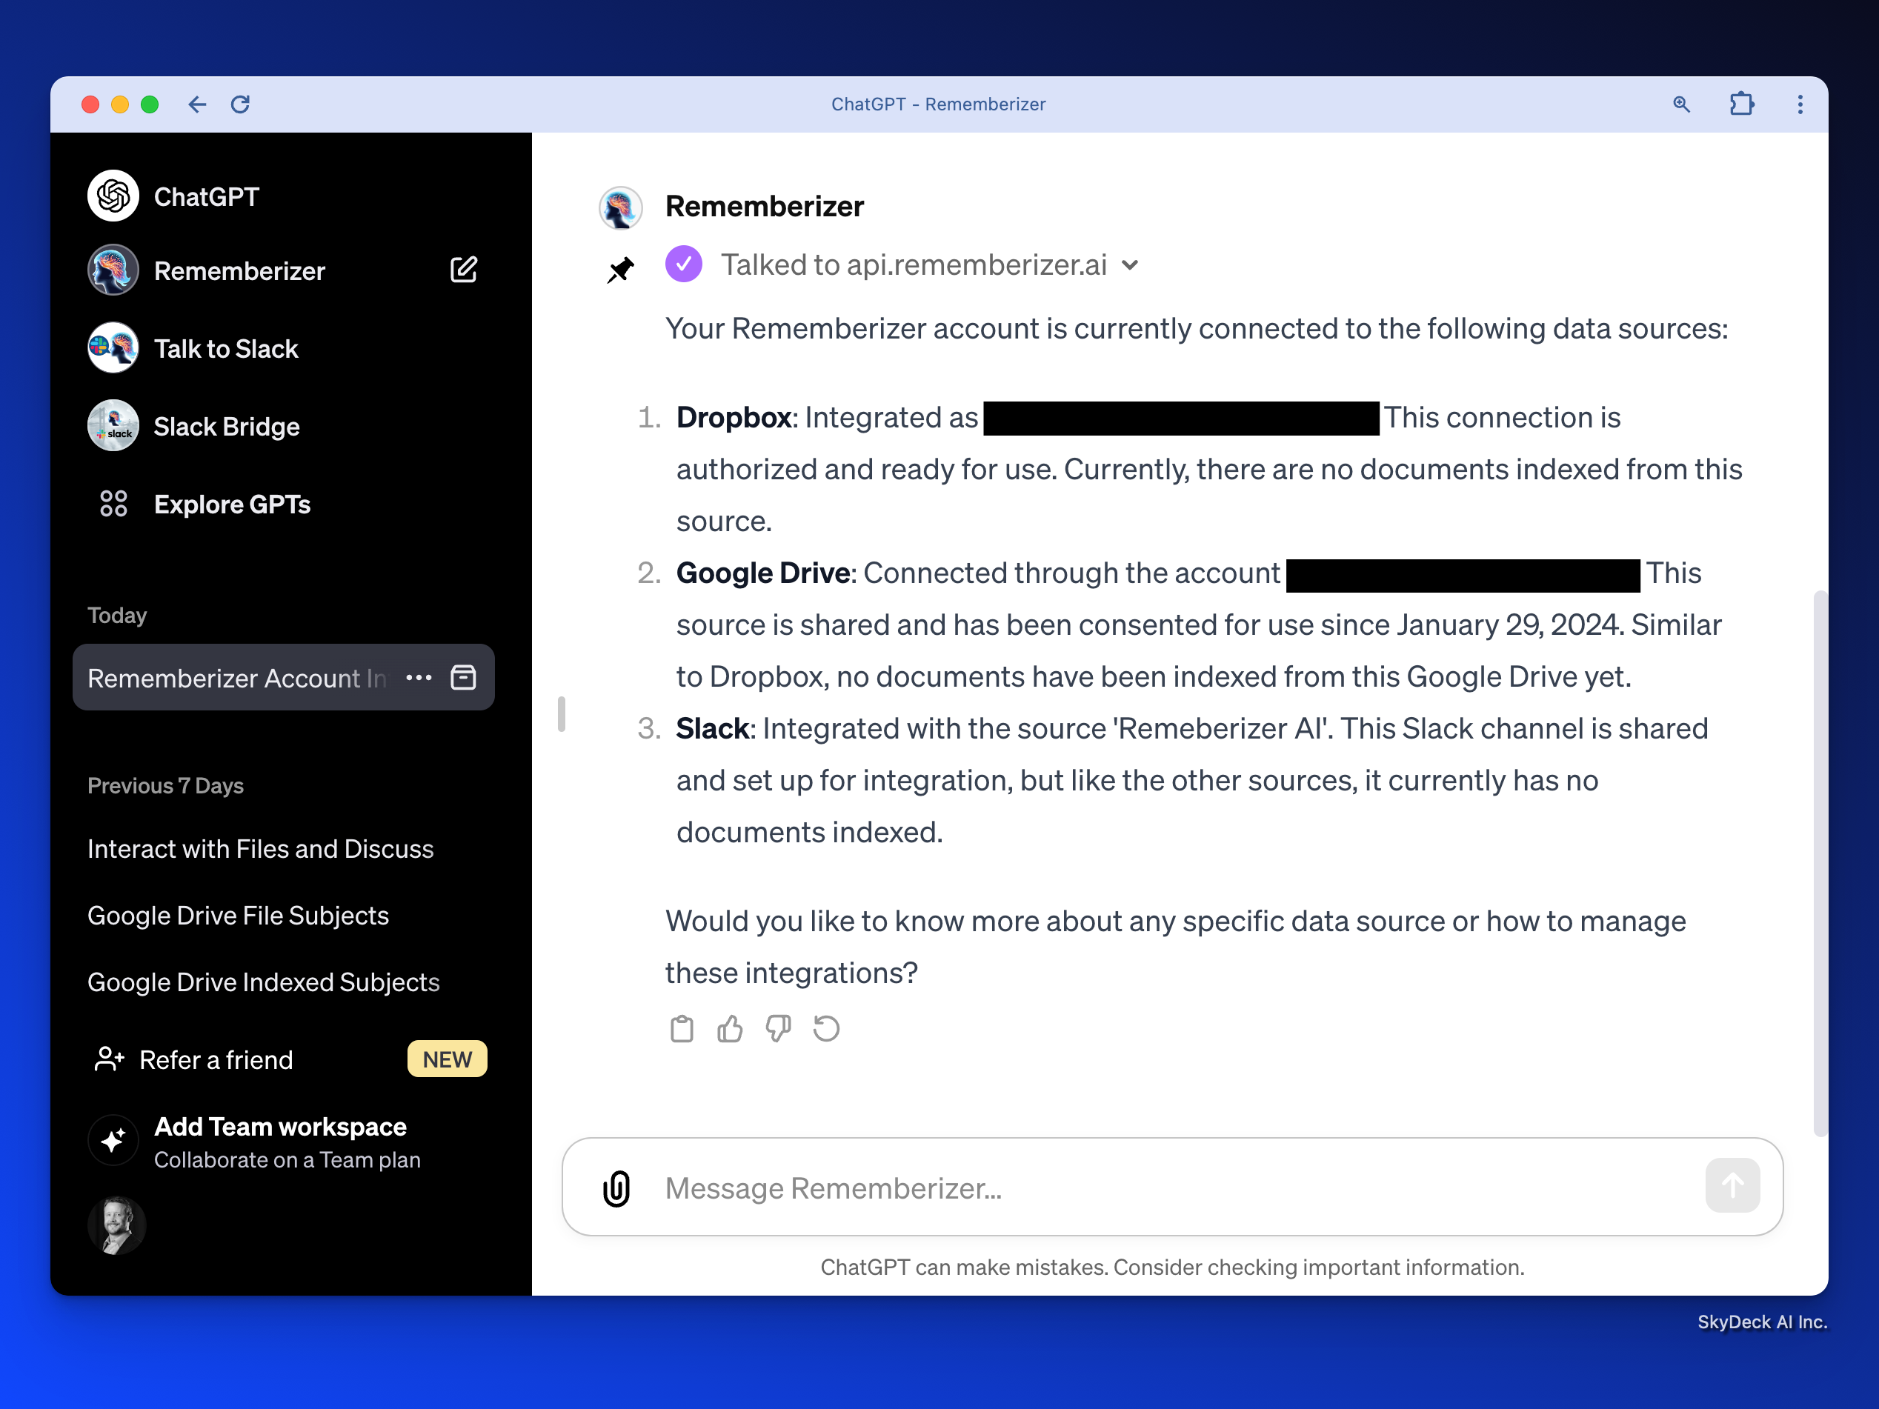Click the new chat compose icon
This screenshot has width=1879, height=1409.
tap(463, 270)
